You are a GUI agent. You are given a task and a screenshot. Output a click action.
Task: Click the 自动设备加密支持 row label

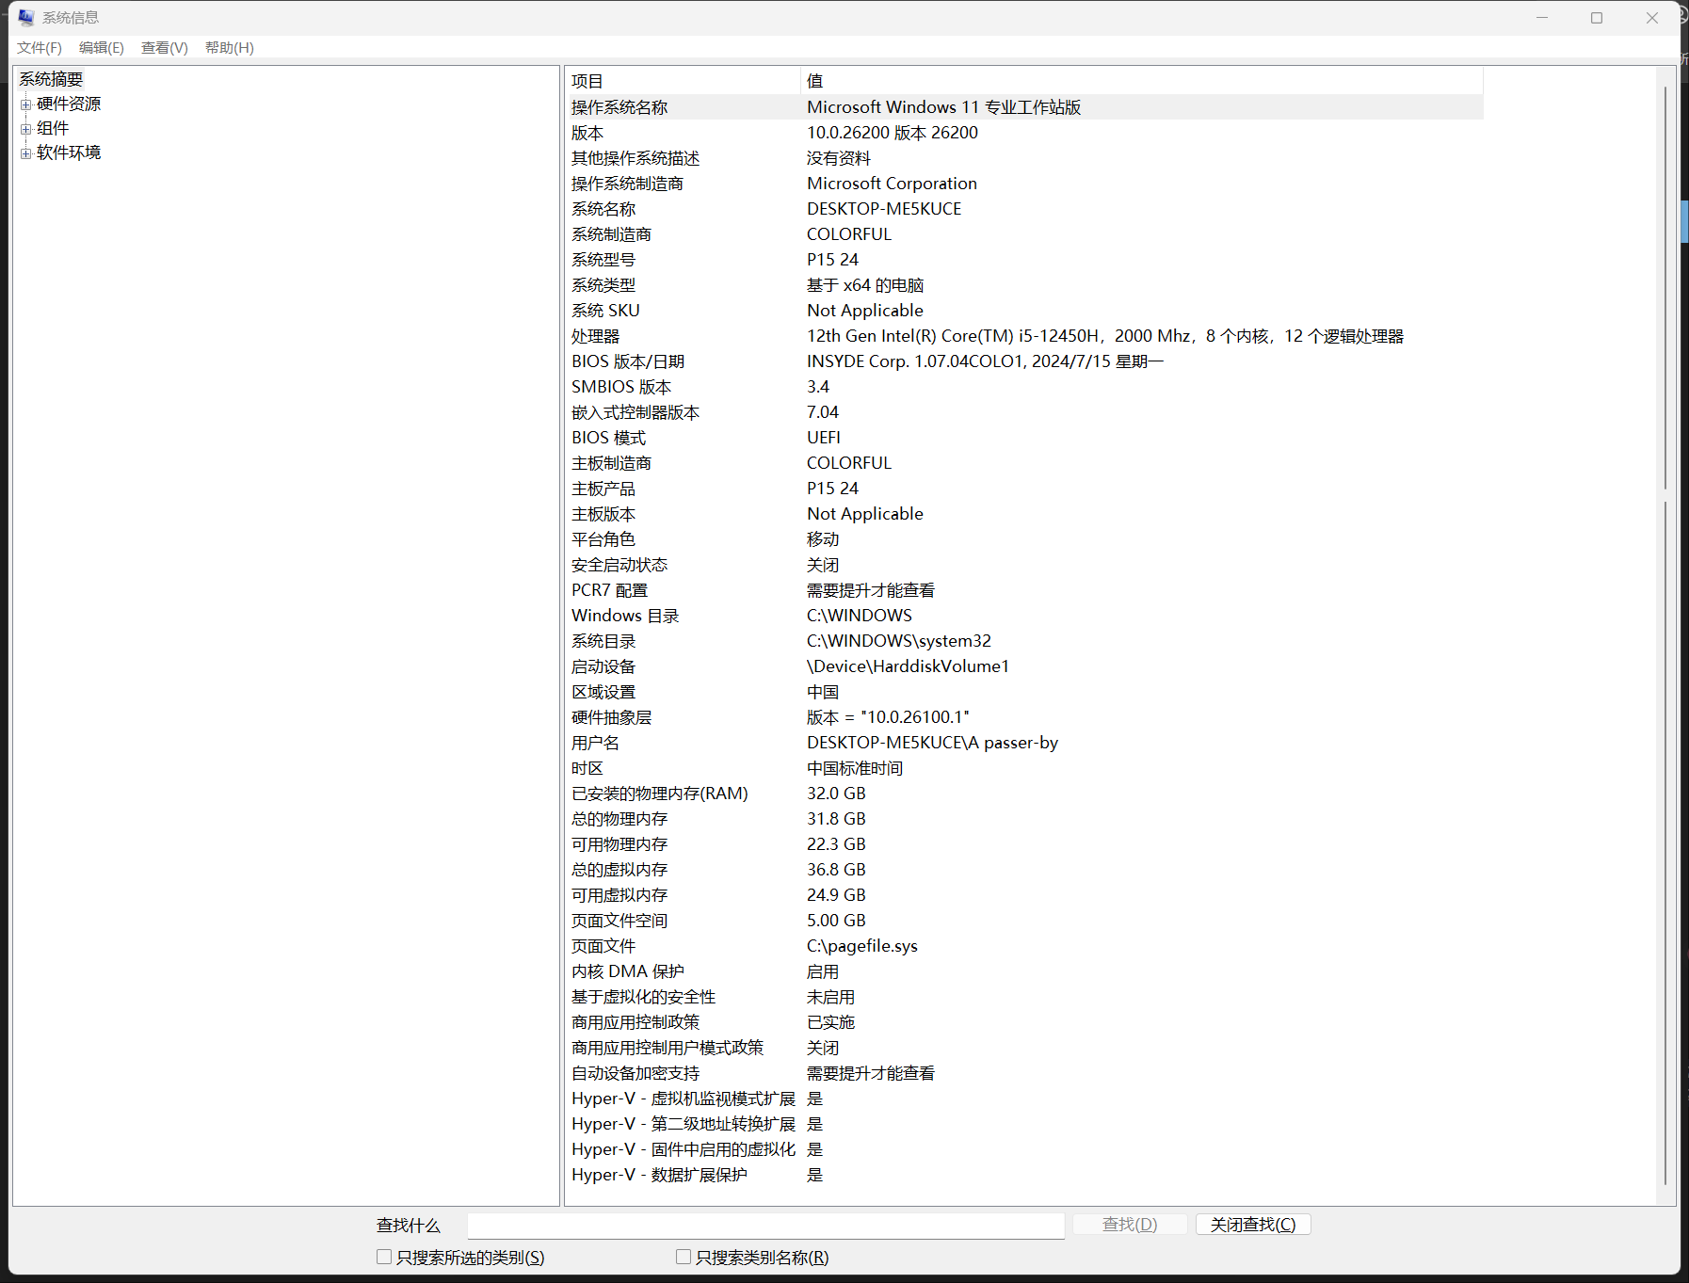click(635, 1073)
